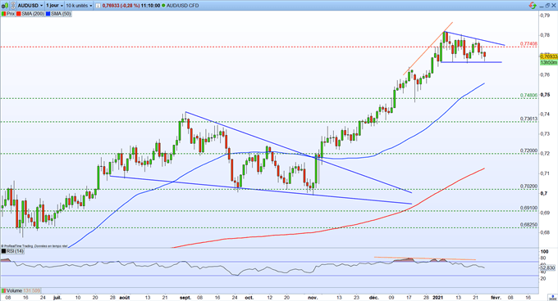This screenshot has height=301, width=558.
Task: Click the Volume panel label
Action: 14,290
